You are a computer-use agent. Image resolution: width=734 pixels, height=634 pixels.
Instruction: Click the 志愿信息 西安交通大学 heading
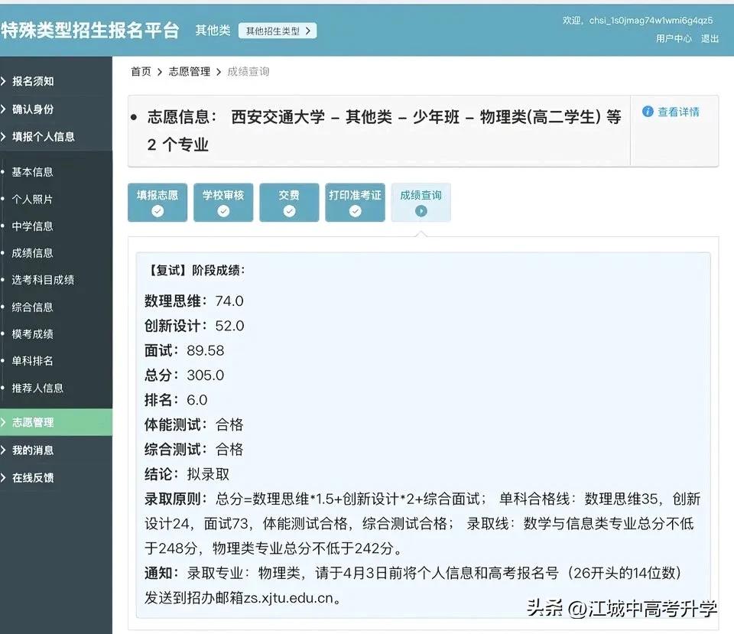[384, 130]
